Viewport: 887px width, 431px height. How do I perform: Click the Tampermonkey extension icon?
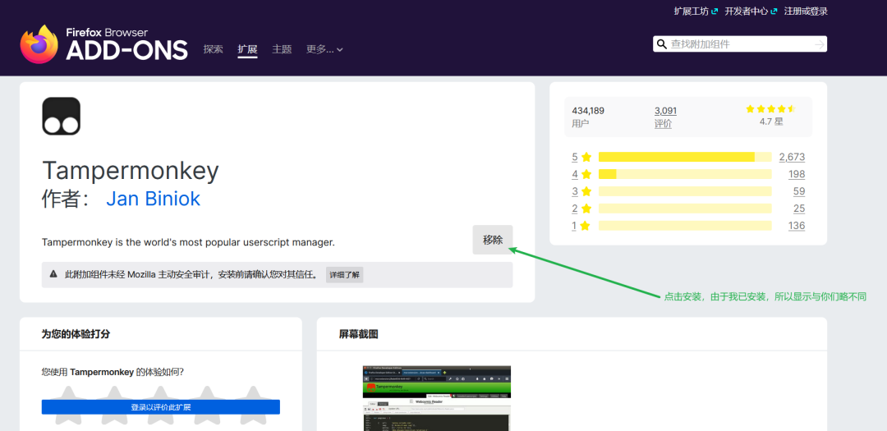tap(61, 116)
